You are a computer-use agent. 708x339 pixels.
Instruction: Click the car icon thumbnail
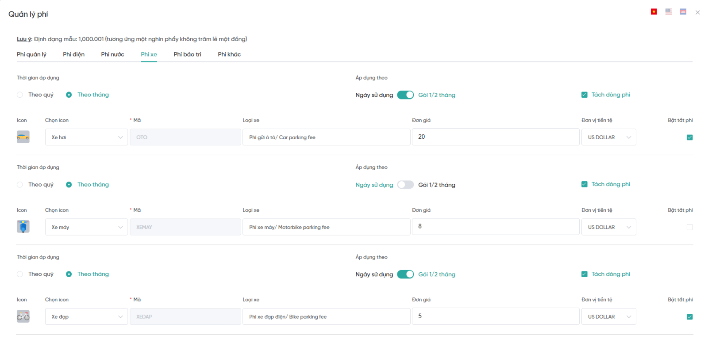pyautogui.click(x=23, y=137)
